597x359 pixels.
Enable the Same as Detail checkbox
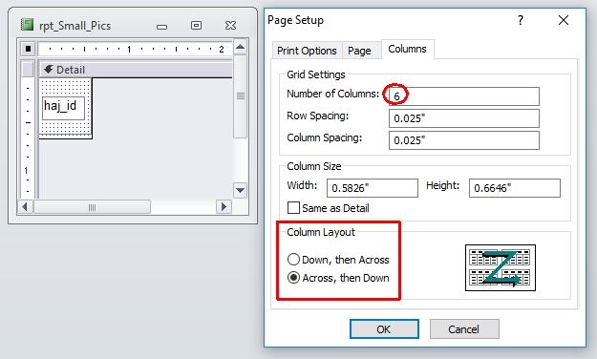(293, 208)
